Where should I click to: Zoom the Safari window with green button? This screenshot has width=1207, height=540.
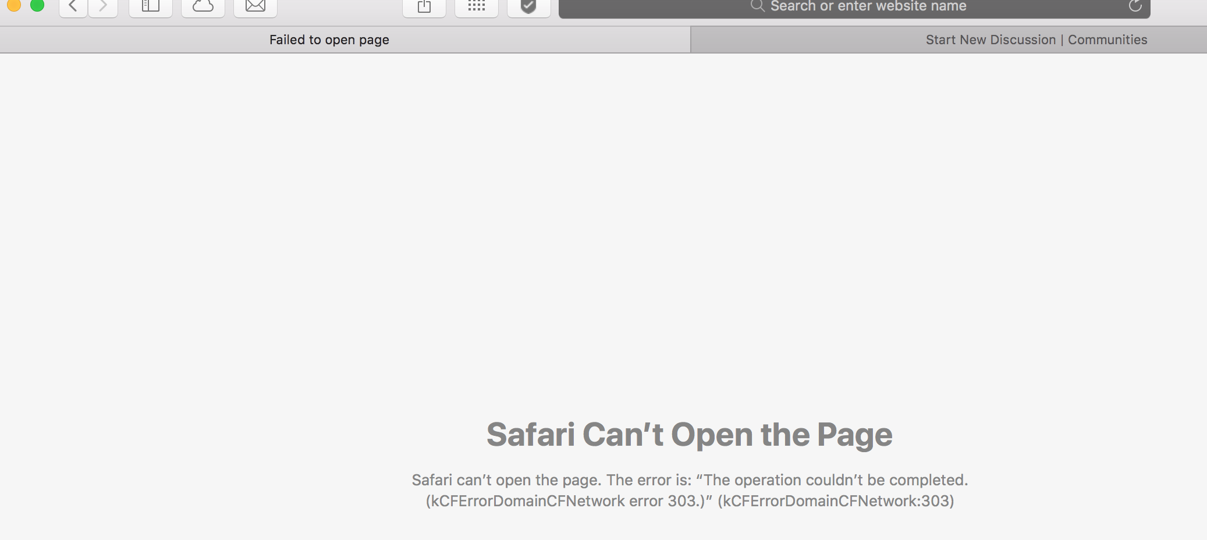click(37, 5)
